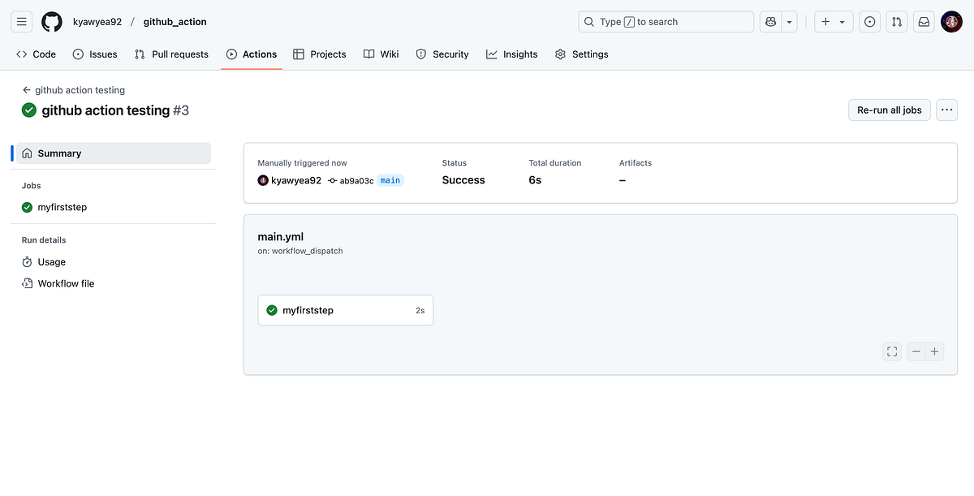Viewport: 974px width, 496px height.
Task: Open your pull requests via the header icon
Action: (x=896, y=21)
